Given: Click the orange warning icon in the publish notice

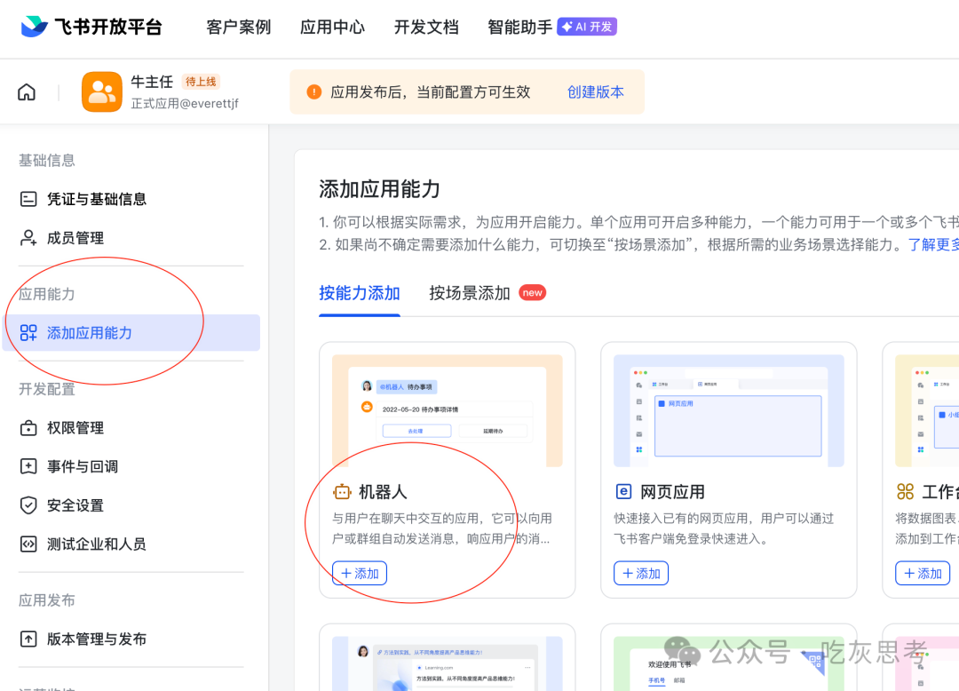Looking at the screenshot, I should coord(313,91).
